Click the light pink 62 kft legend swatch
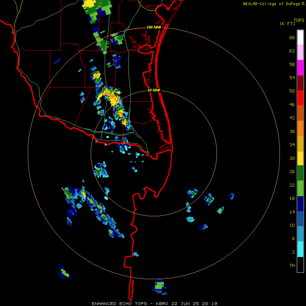 pos(300,52)
